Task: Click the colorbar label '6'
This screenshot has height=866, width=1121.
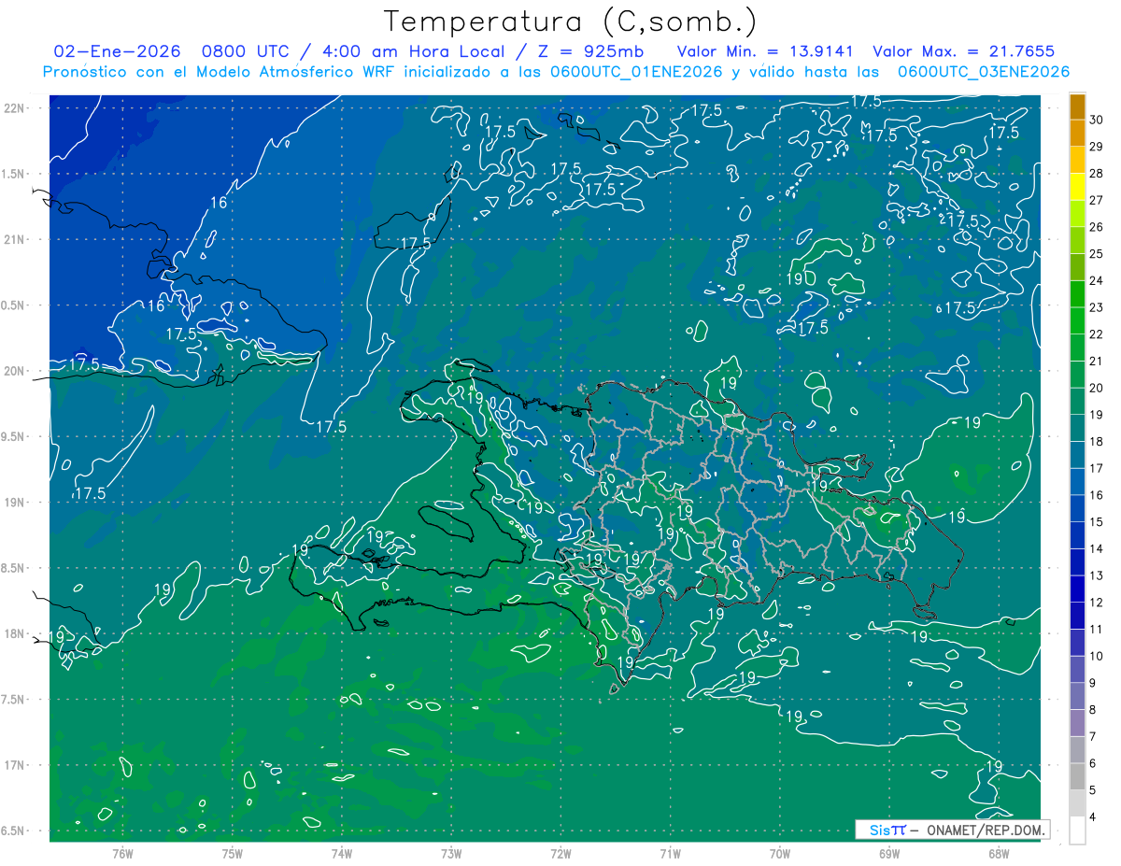Action: pyautogui.click(x=1094, y=763)
